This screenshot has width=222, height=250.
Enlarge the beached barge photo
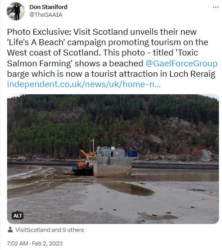point(113,159)
